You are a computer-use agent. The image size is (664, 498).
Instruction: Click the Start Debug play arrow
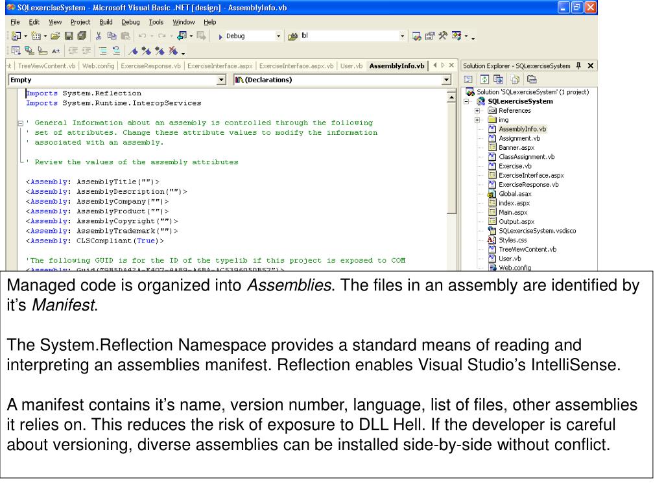point(220,37)
